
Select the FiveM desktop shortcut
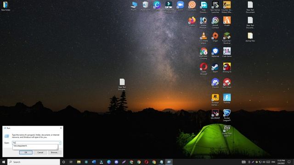227,22
